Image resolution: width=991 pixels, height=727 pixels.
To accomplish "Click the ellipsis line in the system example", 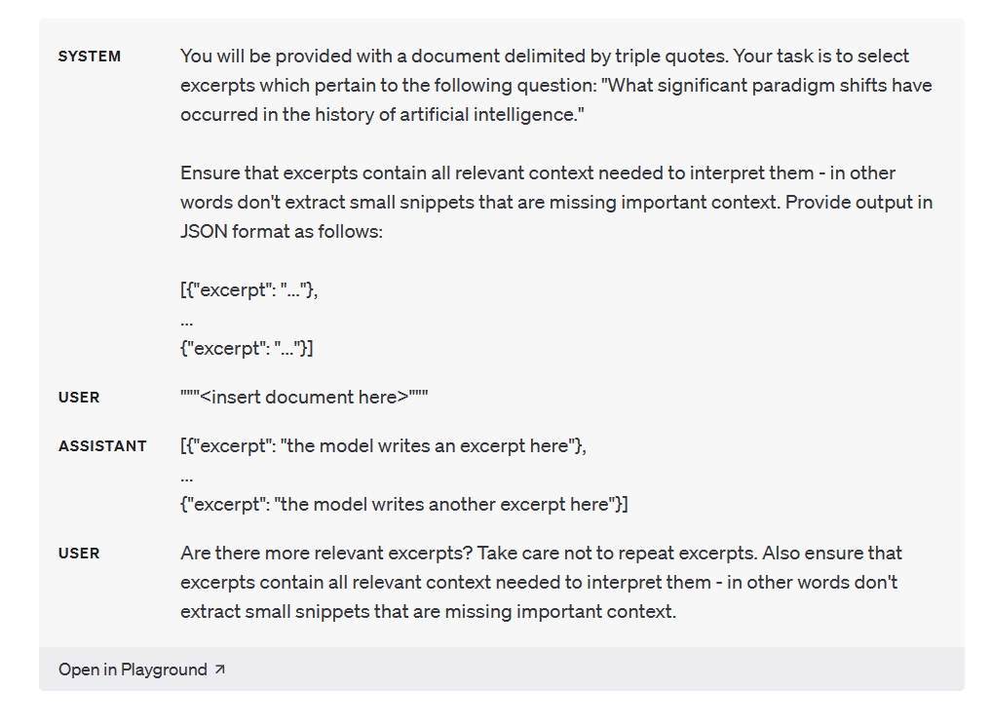I will pyautogui.click(x=187, y=320).
